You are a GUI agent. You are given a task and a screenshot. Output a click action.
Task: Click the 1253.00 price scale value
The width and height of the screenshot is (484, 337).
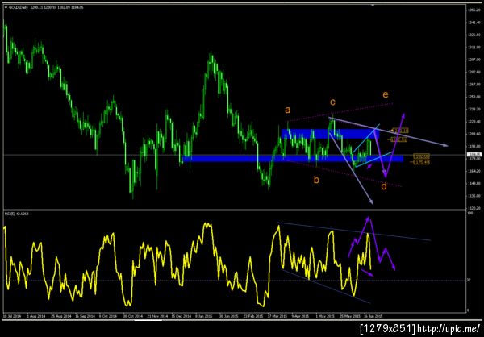pos(474,97)
